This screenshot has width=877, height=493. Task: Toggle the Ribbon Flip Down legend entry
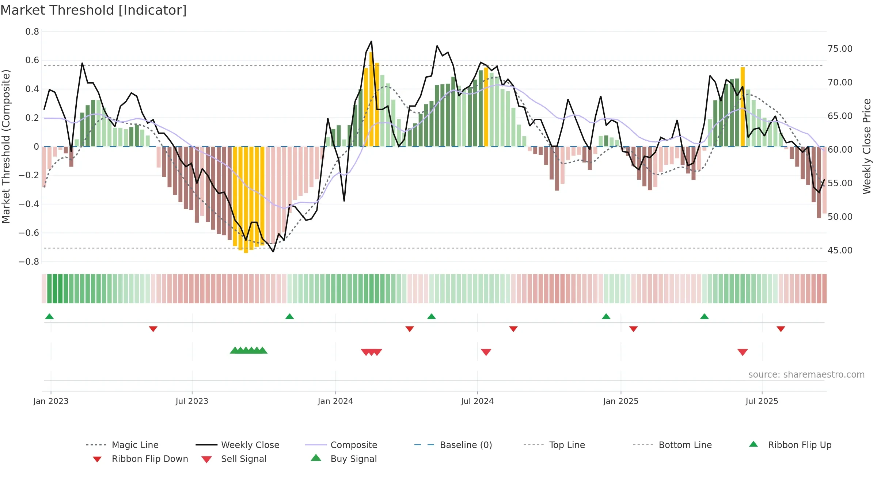pos(140,459)
